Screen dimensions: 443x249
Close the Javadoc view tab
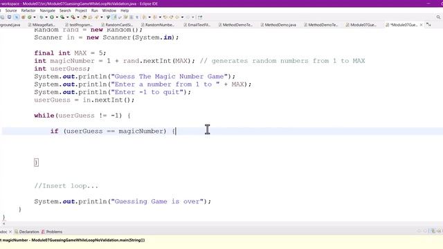[x=10, y=232]
